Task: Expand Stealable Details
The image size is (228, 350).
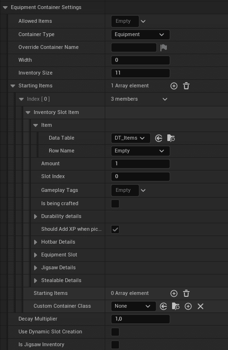Action: coord(36,281)
